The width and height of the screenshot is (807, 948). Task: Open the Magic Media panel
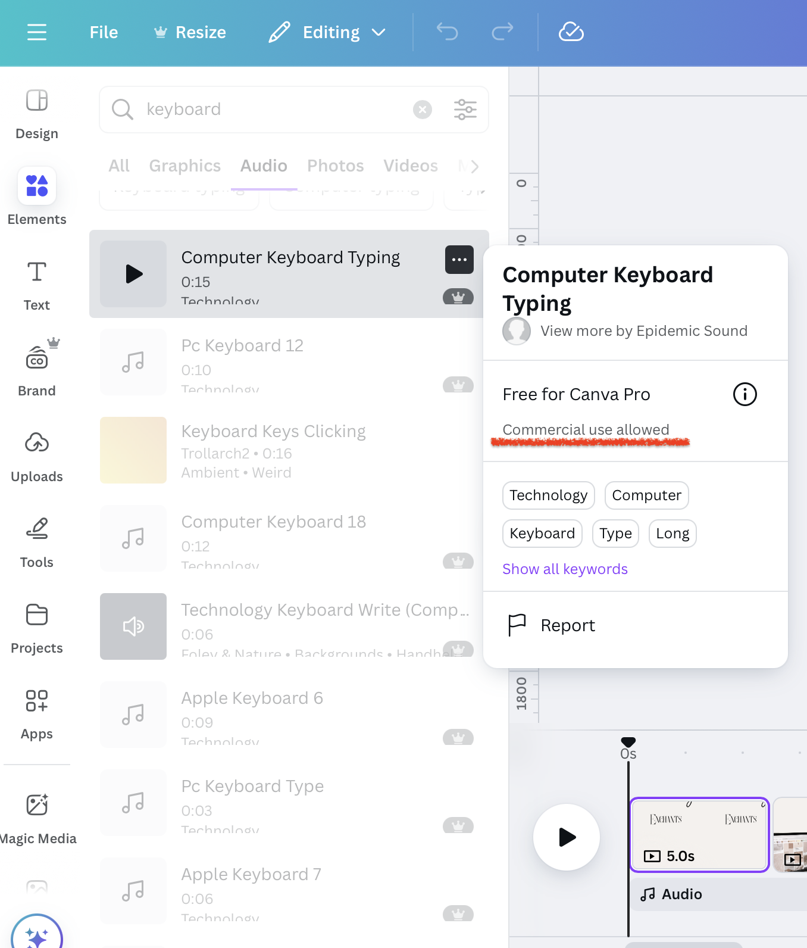click(38, 819)
